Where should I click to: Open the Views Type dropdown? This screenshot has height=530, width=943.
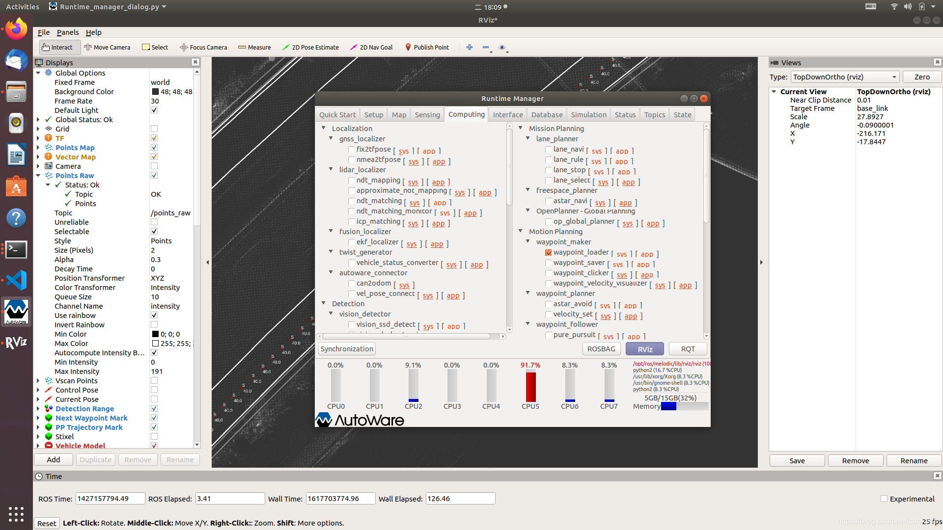(x=845, y=77)
